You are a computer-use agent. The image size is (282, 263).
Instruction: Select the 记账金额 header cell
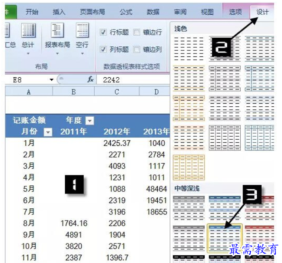click(x=29, y=120)
